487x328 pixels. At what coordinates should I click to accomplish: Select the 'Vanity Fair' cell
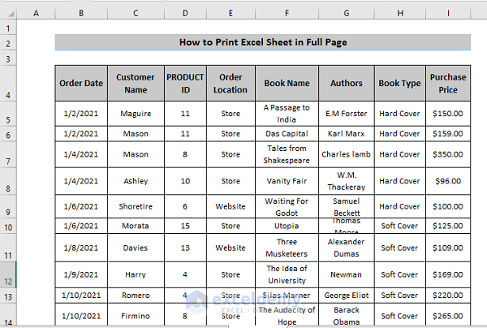[287, 181]
